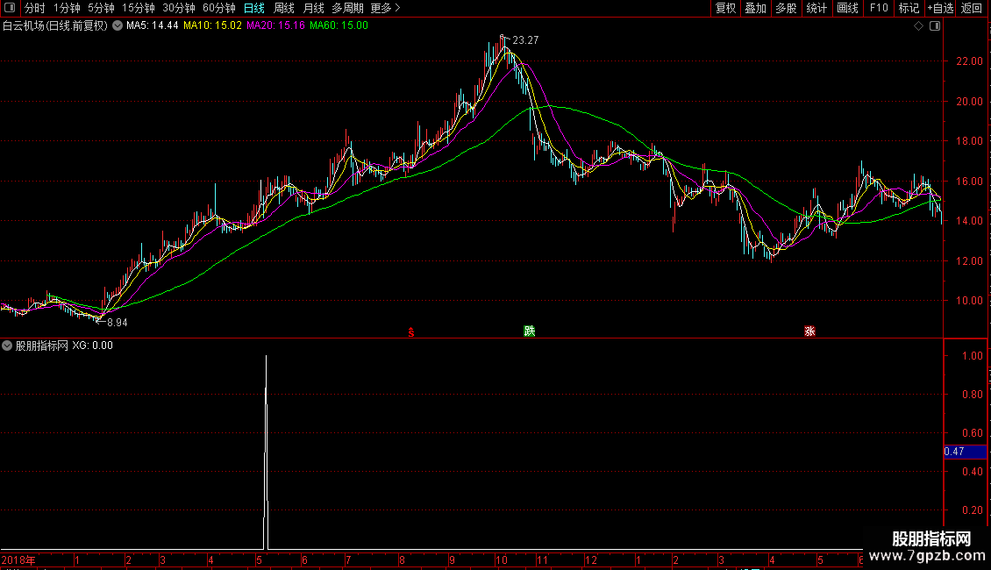Click the 叠加 overlay button

click(x=755, y=8)
